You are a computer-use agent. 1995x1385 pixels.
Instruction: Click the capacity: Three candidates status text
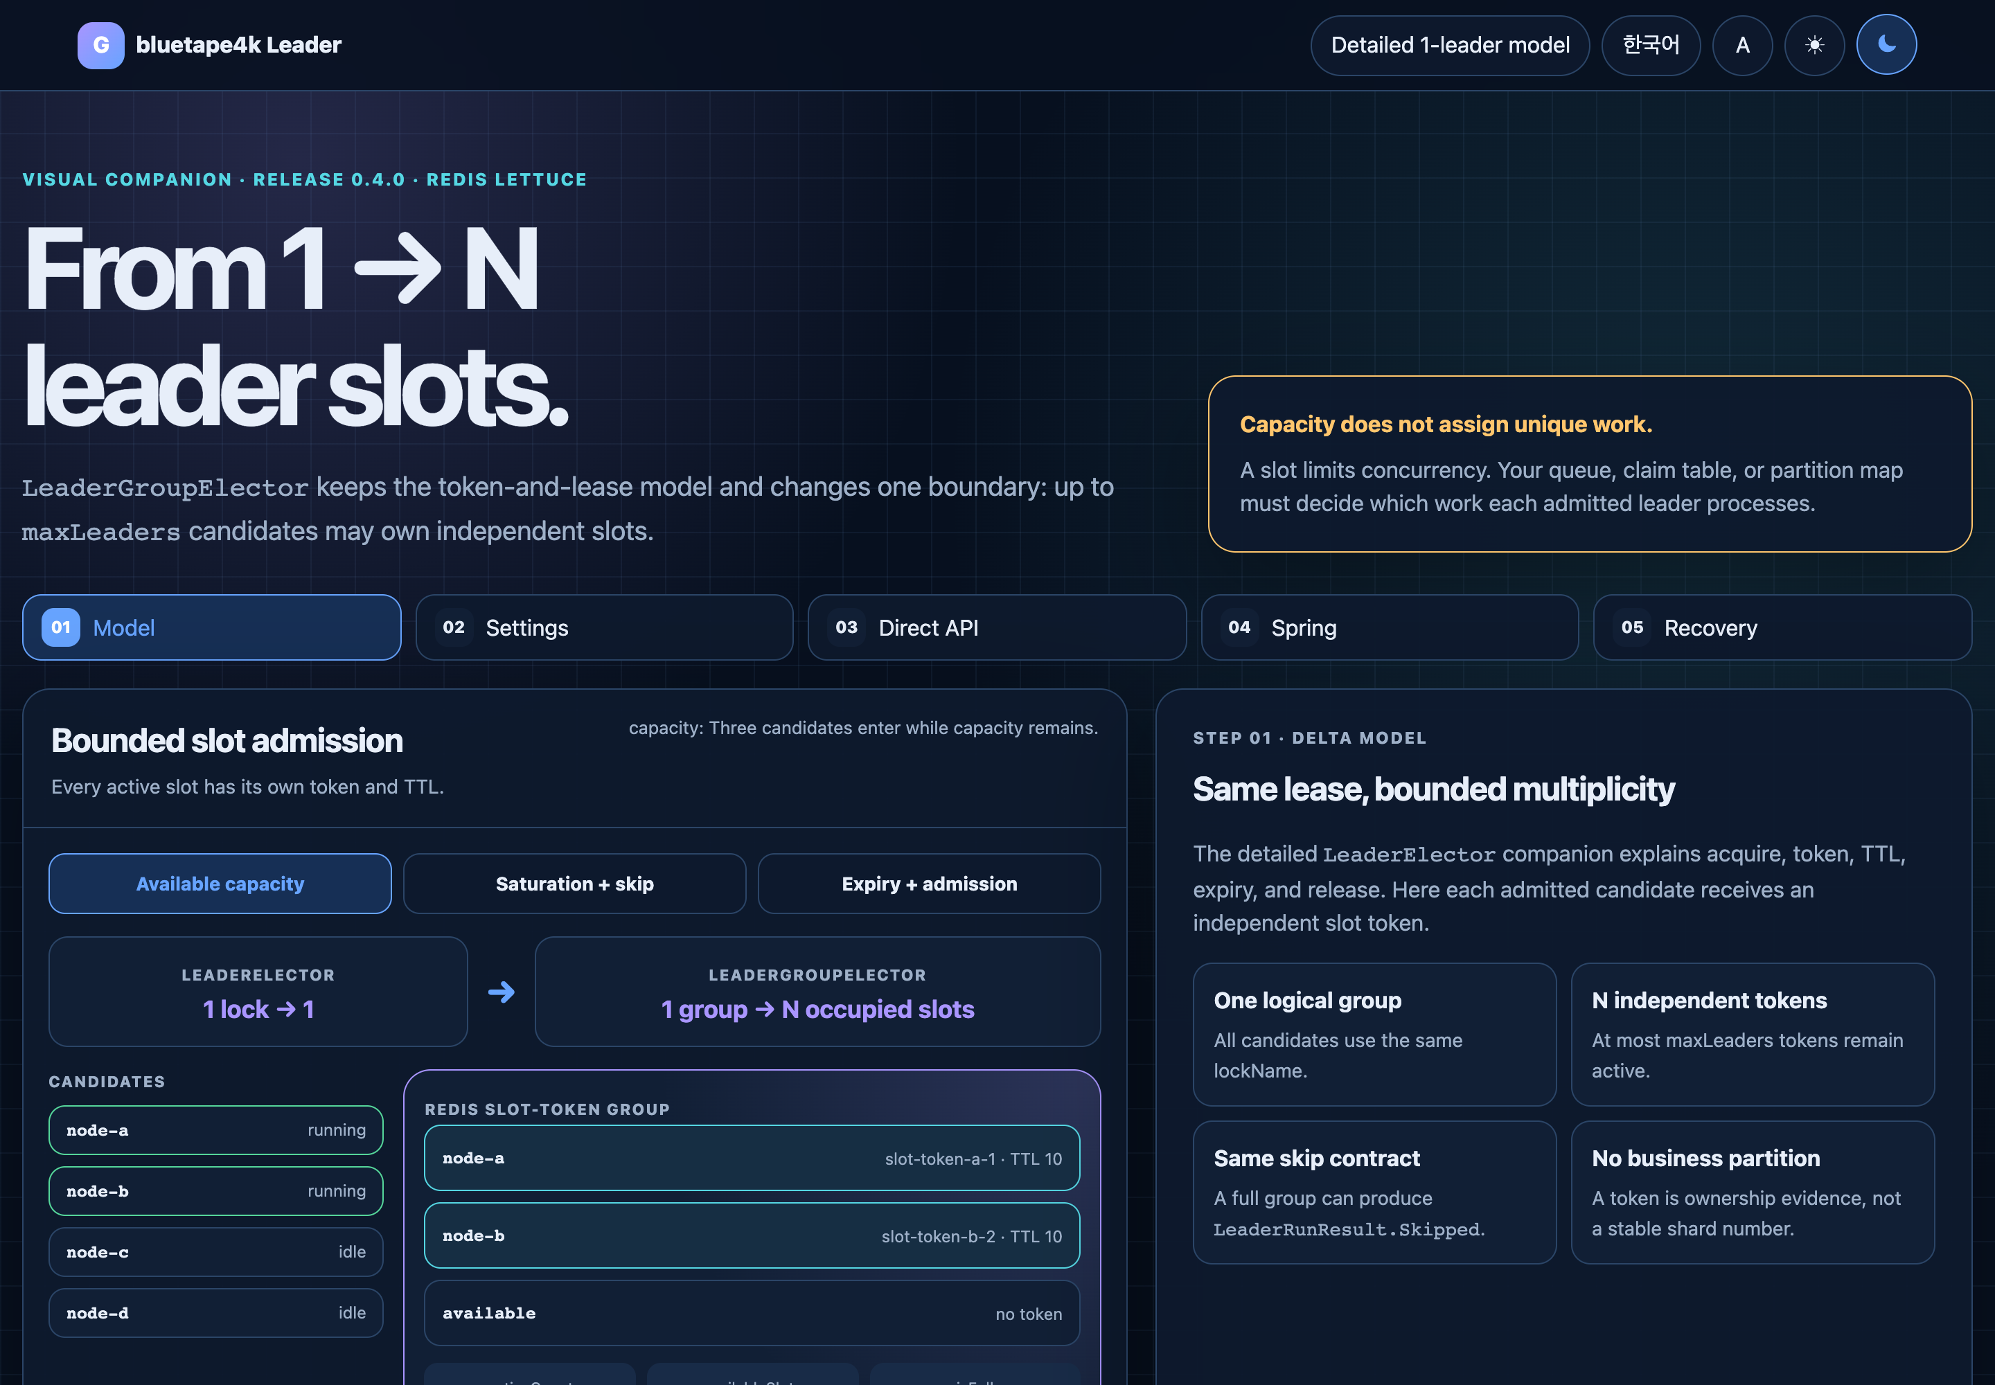point(863,727)
